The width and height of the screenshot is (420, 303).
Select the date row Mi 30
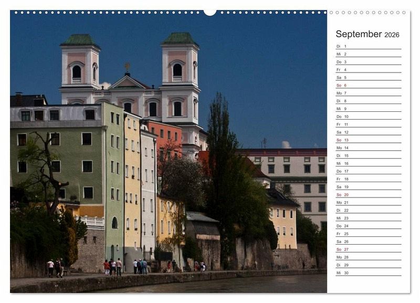[x=369, y=273]
